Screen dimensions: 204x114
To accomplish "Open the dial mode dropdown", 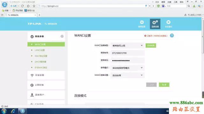I will pyautogui.click(x=127, y=68).
